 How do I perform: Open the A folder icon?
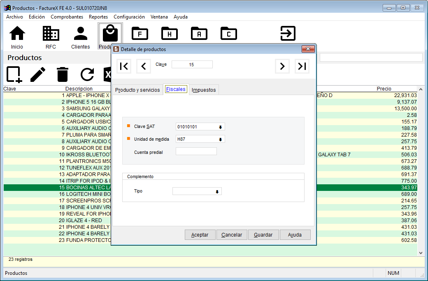(199, 34)
